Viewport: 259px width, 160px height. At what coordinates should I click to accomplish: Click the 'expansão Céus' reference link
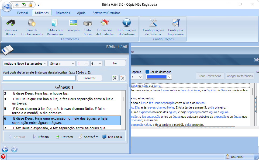pos(141,125)
